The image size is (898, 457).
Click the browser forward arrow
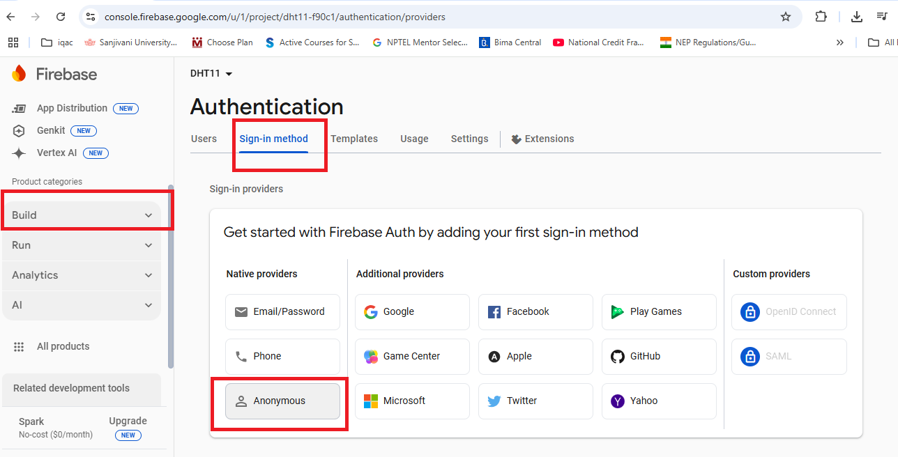[x=36, y=17]
